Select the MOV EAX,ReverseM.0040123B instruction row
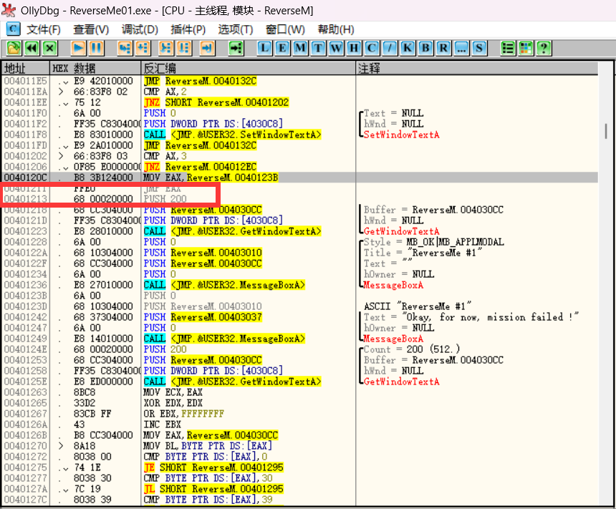Image resolution: width=616 pixels, height=509 pixels. coord(211,178)
